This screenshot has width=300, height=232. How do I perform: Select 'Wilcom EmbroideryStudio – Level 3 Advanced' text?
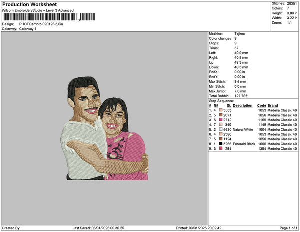[38, 10]
